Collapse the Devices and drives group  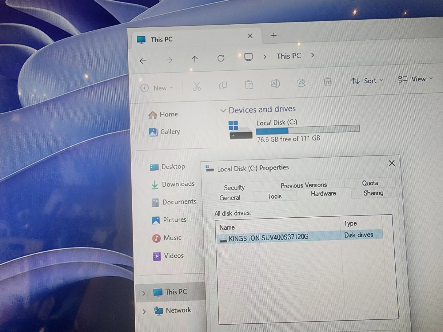[x=223, y=111]
